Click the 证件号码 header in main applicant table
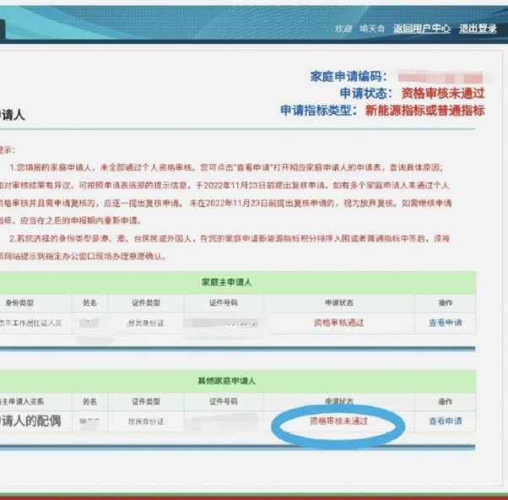Viewport: 508px width, 500px height. click(224, 302)
